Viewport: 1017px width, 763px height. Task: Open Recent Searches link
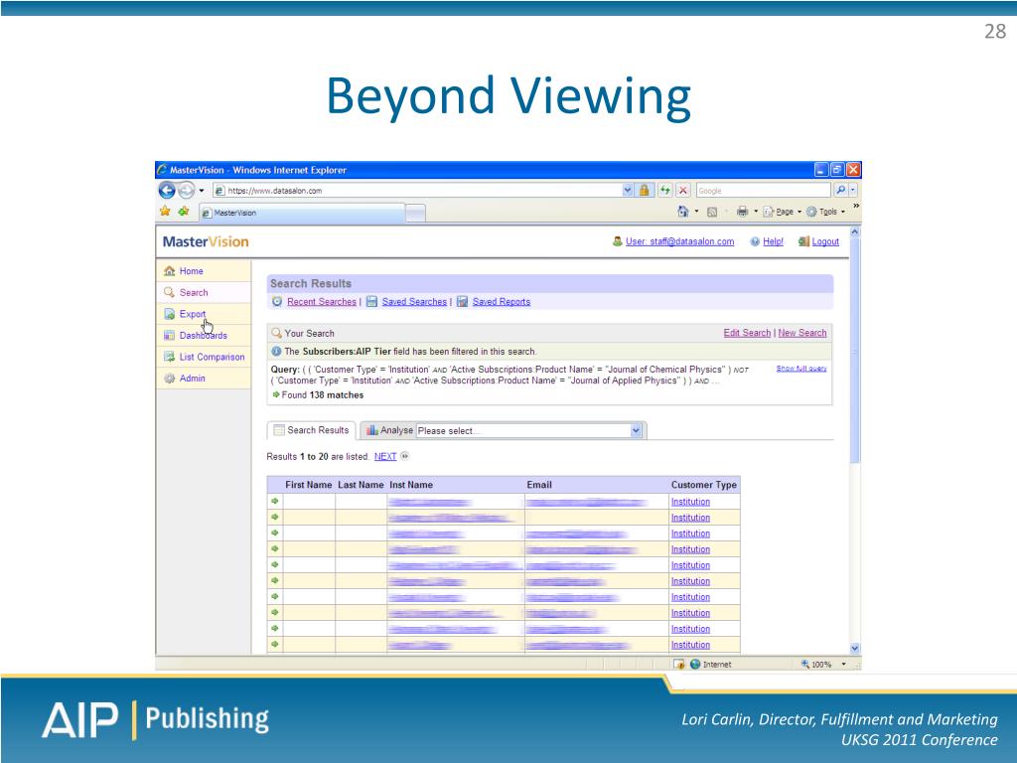[x=322, y=302]
